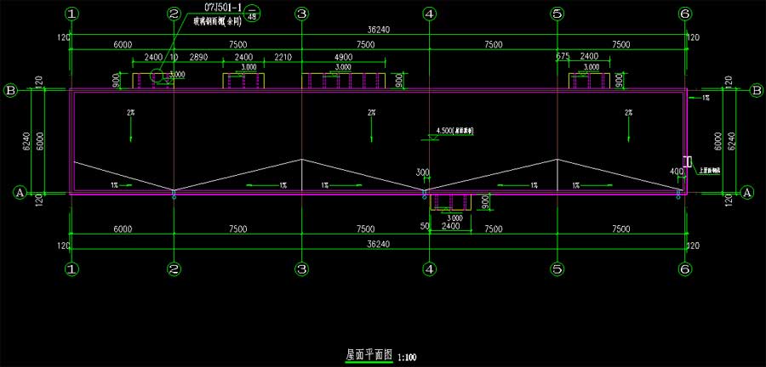The width and height of the screenshot is (766, 367).
Task: Pick the right-side axis bubble B
Action: click(757, 90)
